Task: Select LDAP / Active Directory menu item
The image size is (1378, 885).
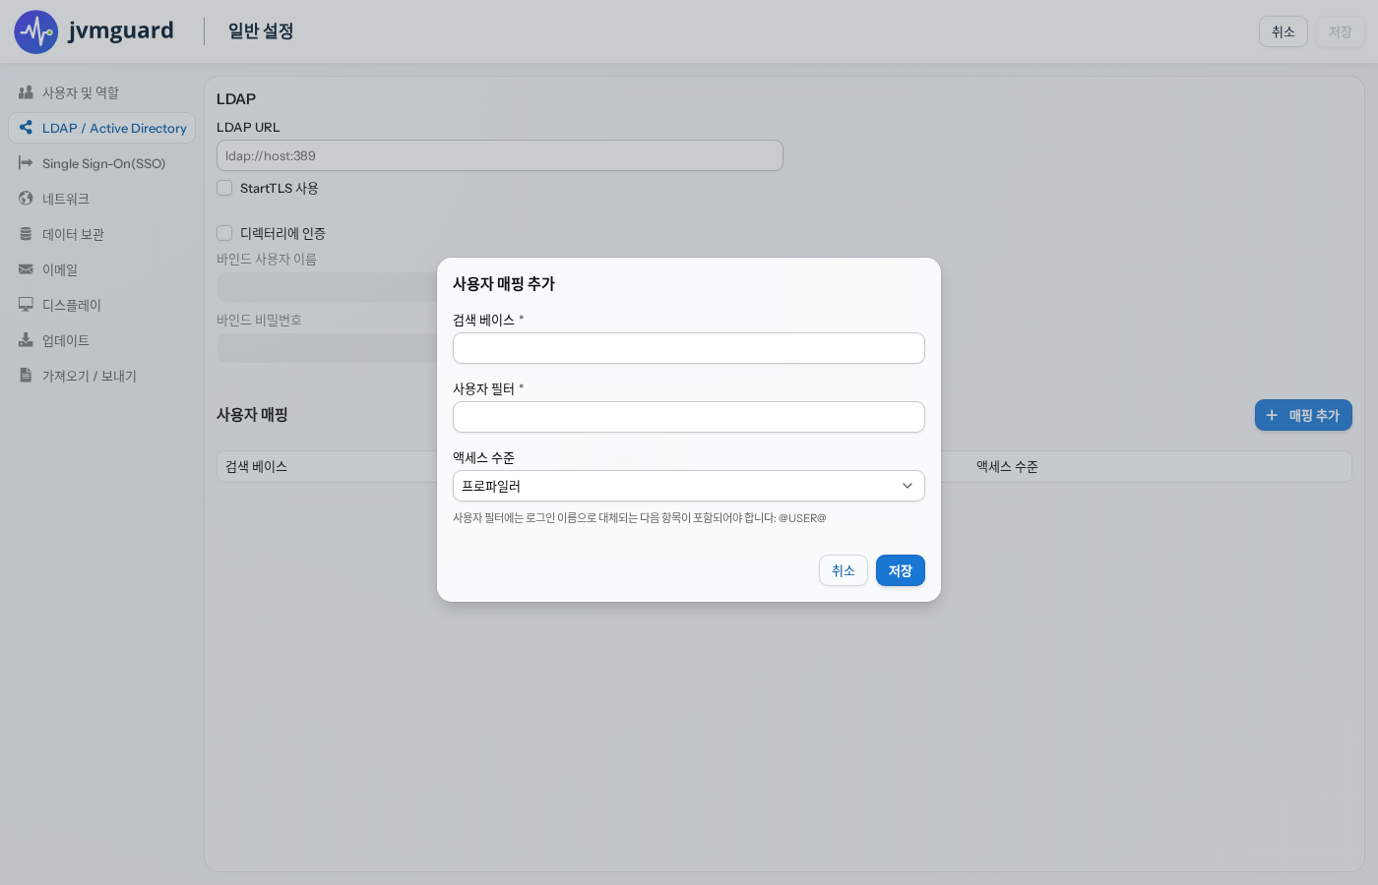Action: [x=102, y=128]
